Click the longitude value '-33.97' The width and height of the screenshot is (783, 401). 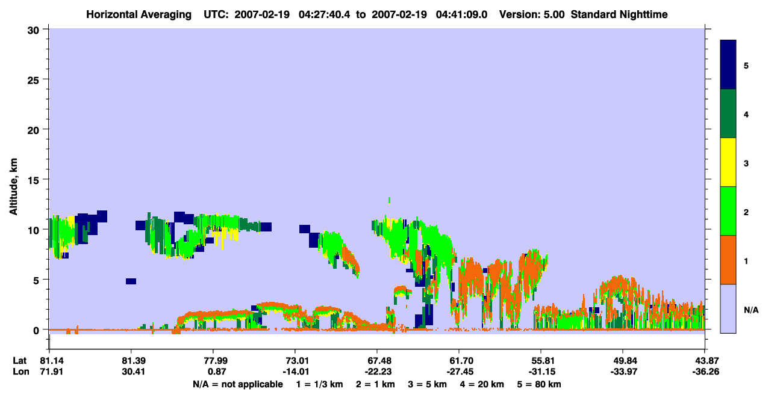pyautogui.click(x=623, y=372)
